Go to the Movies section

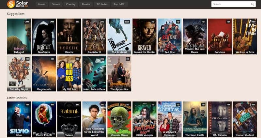(x=86, y=4)
